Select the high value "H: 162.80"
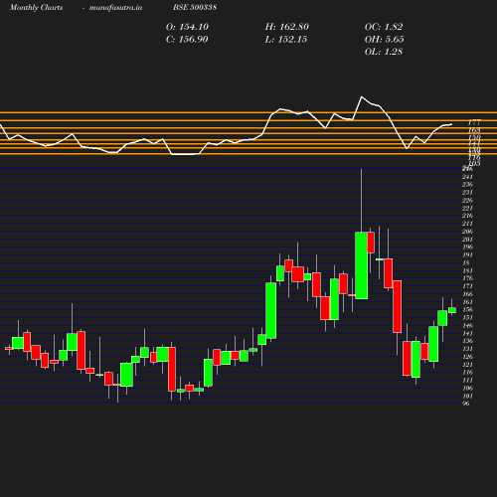Image resolution: width=497 pixels, height=497 pixels. 287,27
